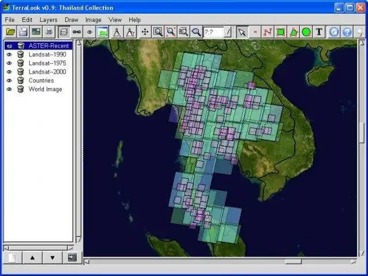
Task: Click the zoom to layer extent icon
Action: click(x=183, y=32)
